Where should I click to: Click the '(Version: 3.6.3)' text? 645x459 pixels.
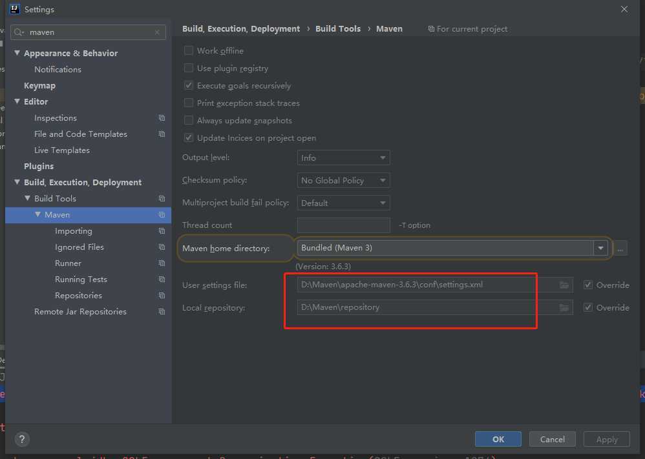click(323, 266)
